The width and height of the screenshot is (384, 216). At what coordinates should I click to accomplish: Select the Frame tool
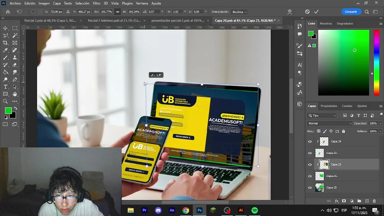15,43
